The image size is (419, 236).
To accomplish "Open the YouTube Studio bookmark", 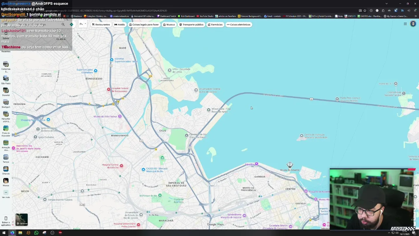I will click(x=205, y=16).
